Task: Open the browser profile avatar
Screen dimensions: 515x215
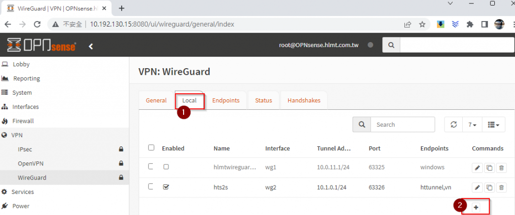Action: click(x=499, y=24)
